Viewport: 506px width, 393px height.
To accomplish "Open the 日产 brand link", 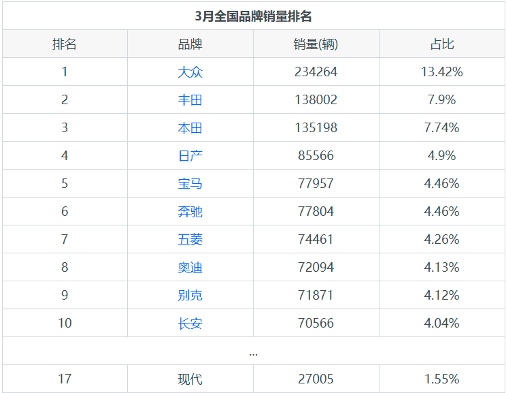I will [190, 156].
